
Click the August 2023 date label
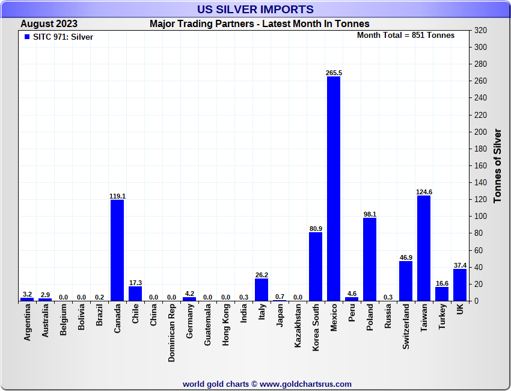[x=49, y=24]
